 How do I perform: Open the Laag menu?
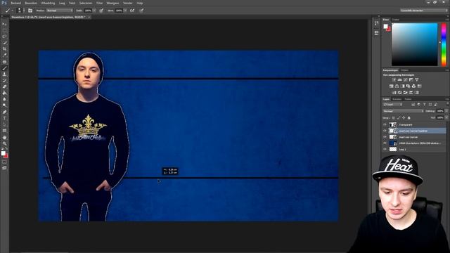[62, 3]
